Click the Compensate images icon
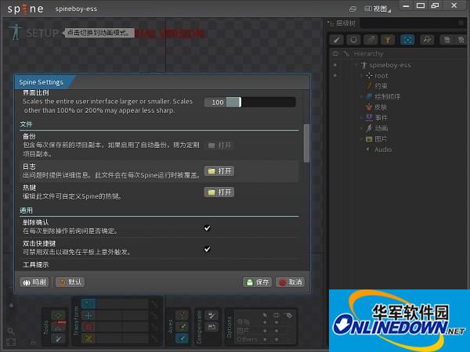The height and width of the screenshot is (352, 470). click(211, 327)
